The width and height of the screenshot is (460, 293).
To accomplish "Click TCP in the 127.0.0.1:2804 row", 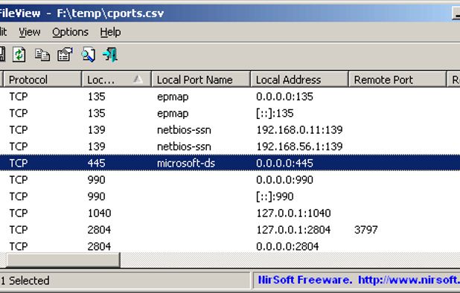I will [x=19, y=230].
